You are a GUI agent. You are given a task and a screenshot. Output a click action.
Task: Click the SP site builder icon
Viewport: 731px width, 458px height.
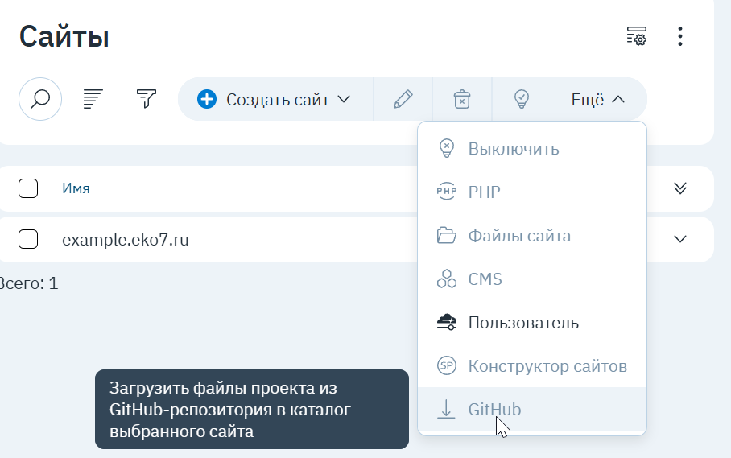click(x=447, y=365)
